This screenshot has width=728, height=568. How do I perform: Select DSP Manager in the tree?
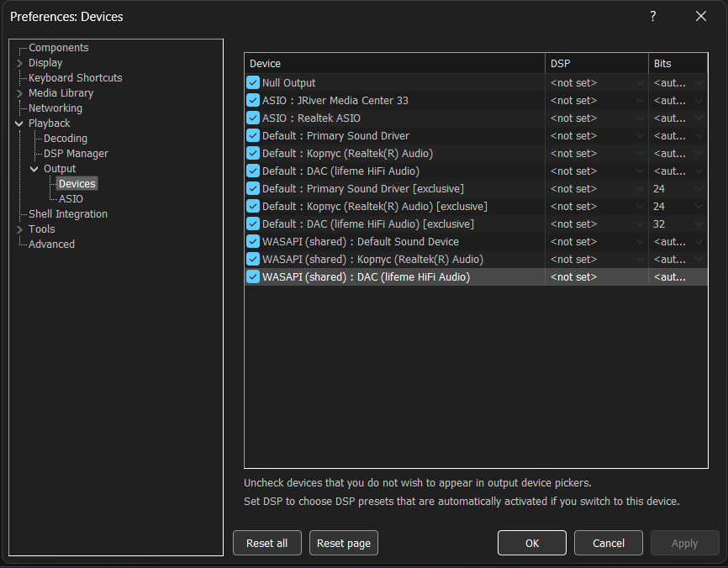[76, 154]
